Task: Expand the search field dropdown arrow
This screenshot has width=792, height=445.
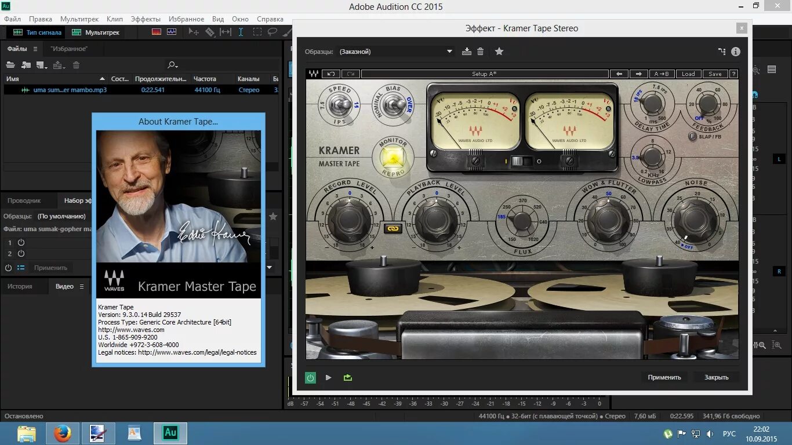Action: (x=176, y=67)
